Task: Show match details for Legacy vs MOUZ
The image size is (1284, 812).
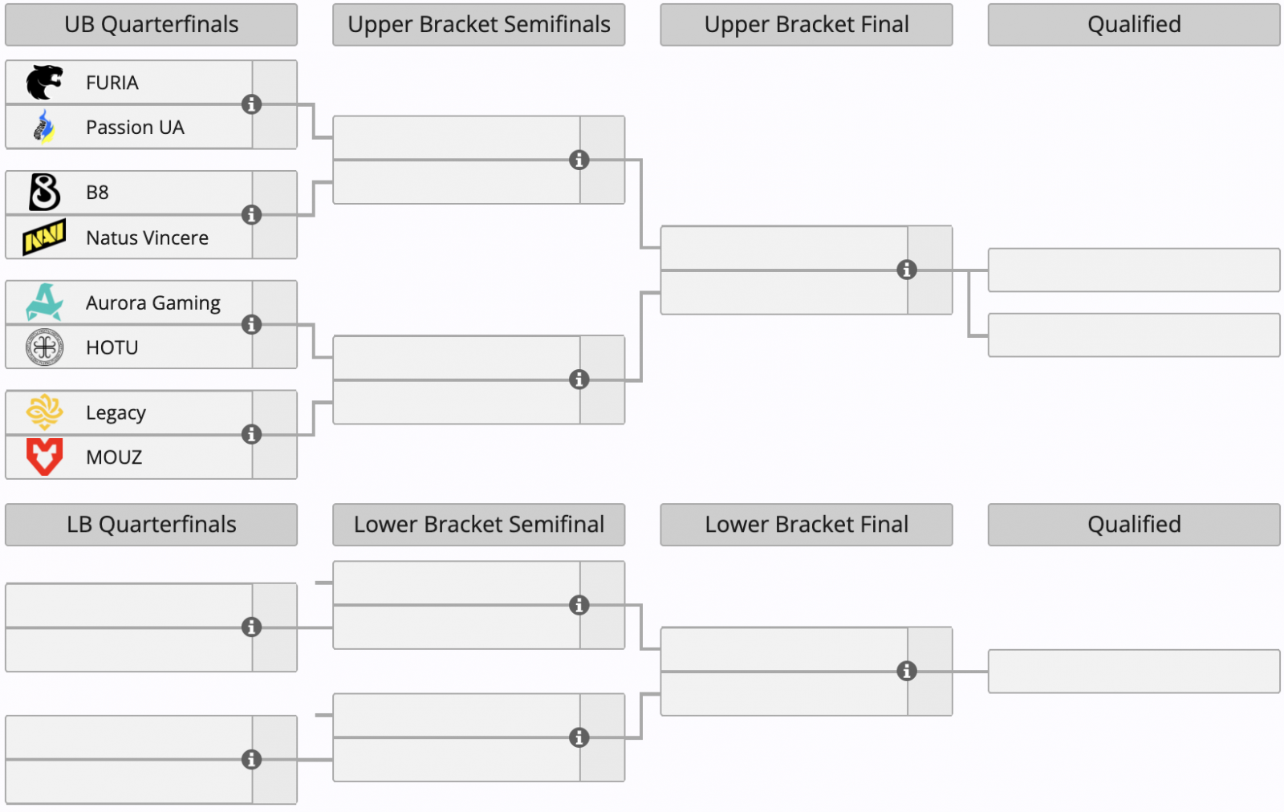Action: [x=251, y=434]
